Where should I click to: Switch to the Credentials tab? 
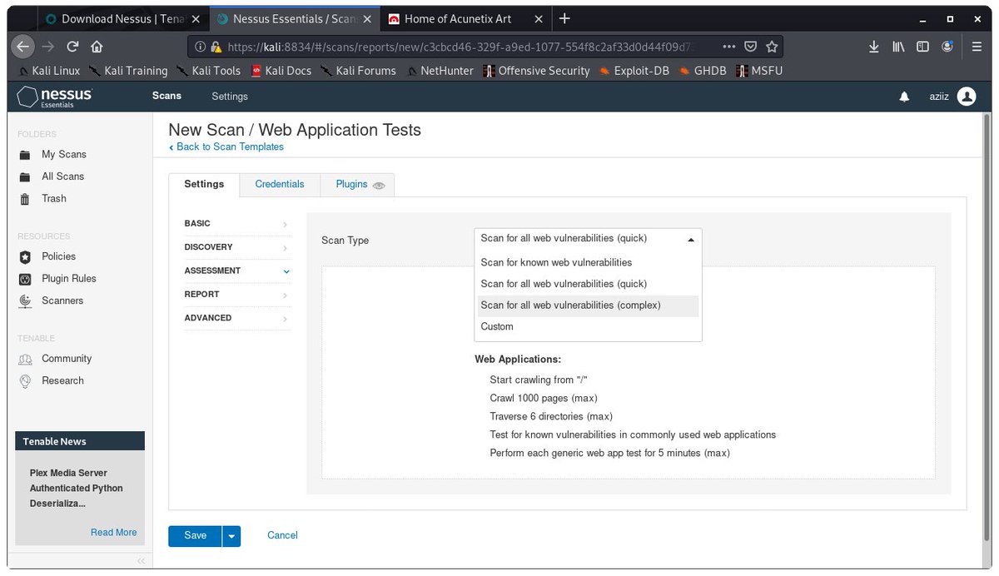click(280, 184)
